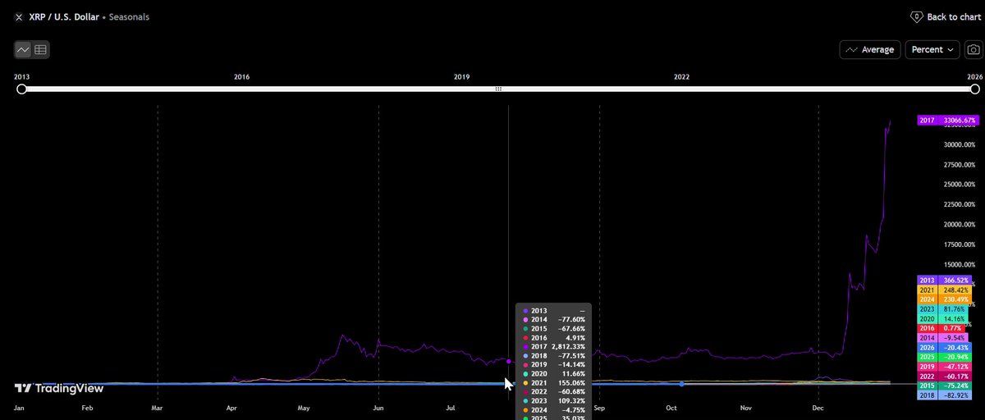Click the Dec month label on the axis
Viewport: 985px width, 420px height.
[818, 407]
